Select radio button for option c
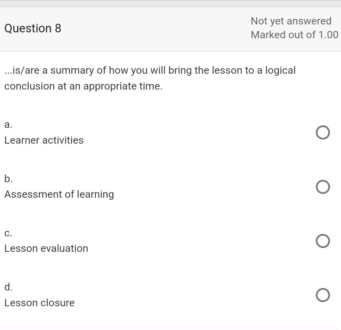The height and width of the screenshot is (330, 341). pos(323,241)
